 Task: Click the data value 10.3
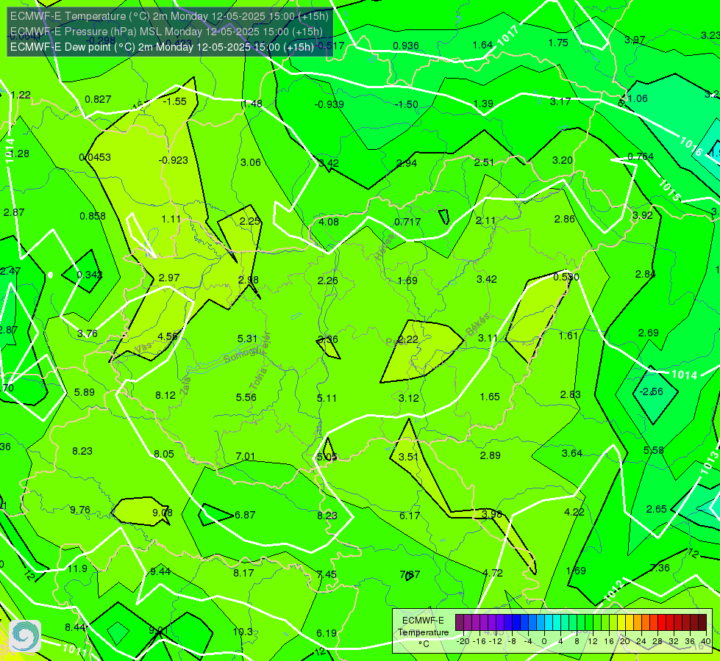(x=243, y=632)
